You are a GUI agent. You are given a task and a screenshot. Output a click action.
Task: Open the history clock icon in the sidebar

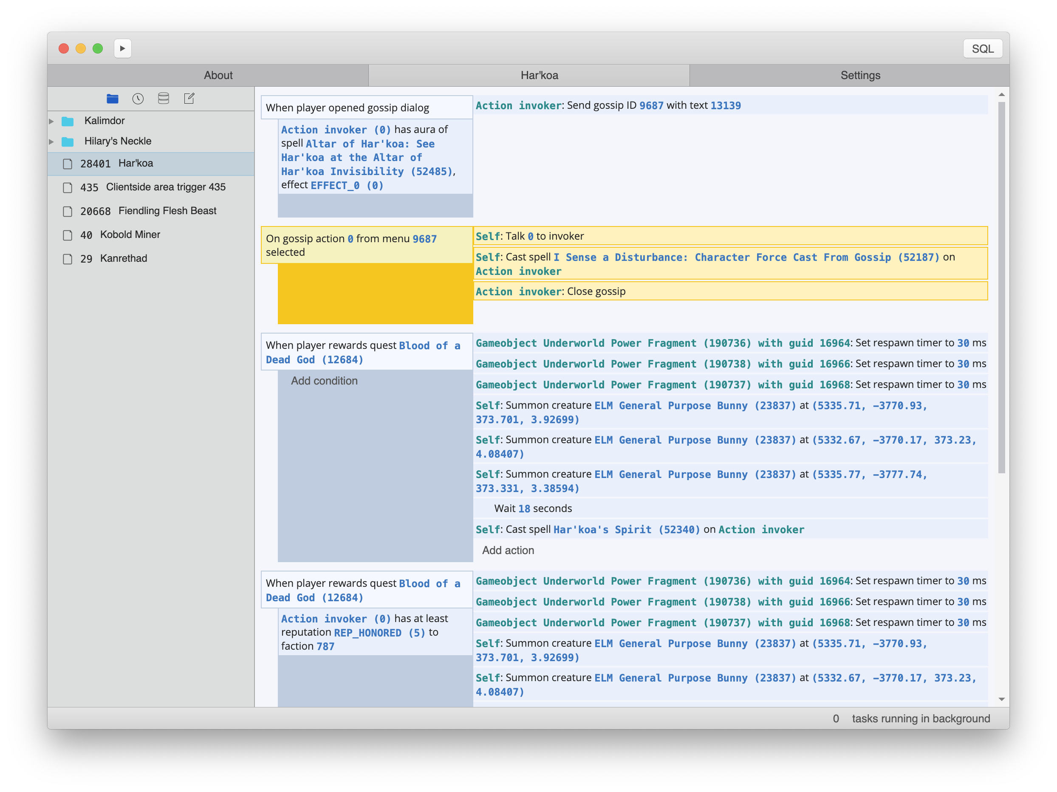pos(138,99)
